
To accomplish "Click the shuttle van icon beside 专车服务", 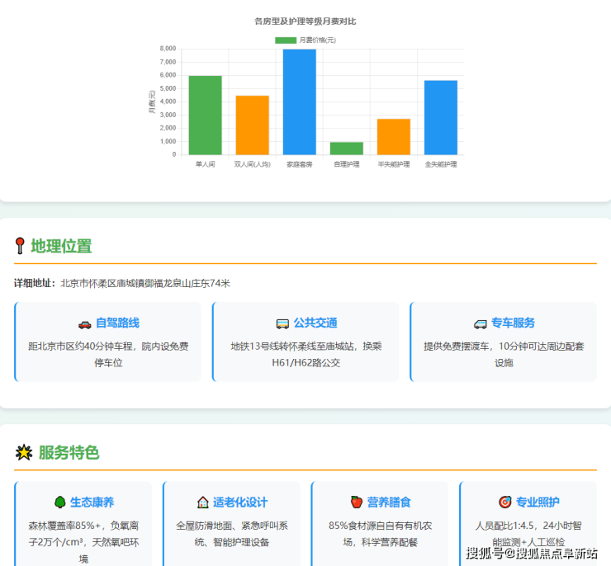I will pos(480,323).
